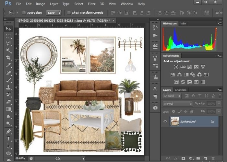Select the Gradient tool
227x162 pixels.
8,109
